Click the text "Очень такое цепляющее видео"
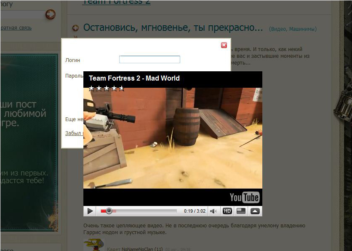The width and height of the screenshot is (352, 251). pos(124,226)
